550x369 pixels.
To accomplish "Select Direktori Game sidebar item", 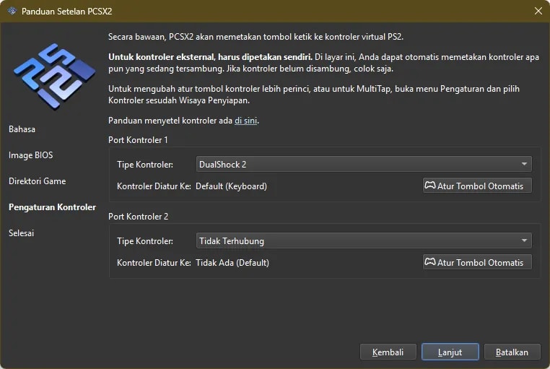I will 38,181.
